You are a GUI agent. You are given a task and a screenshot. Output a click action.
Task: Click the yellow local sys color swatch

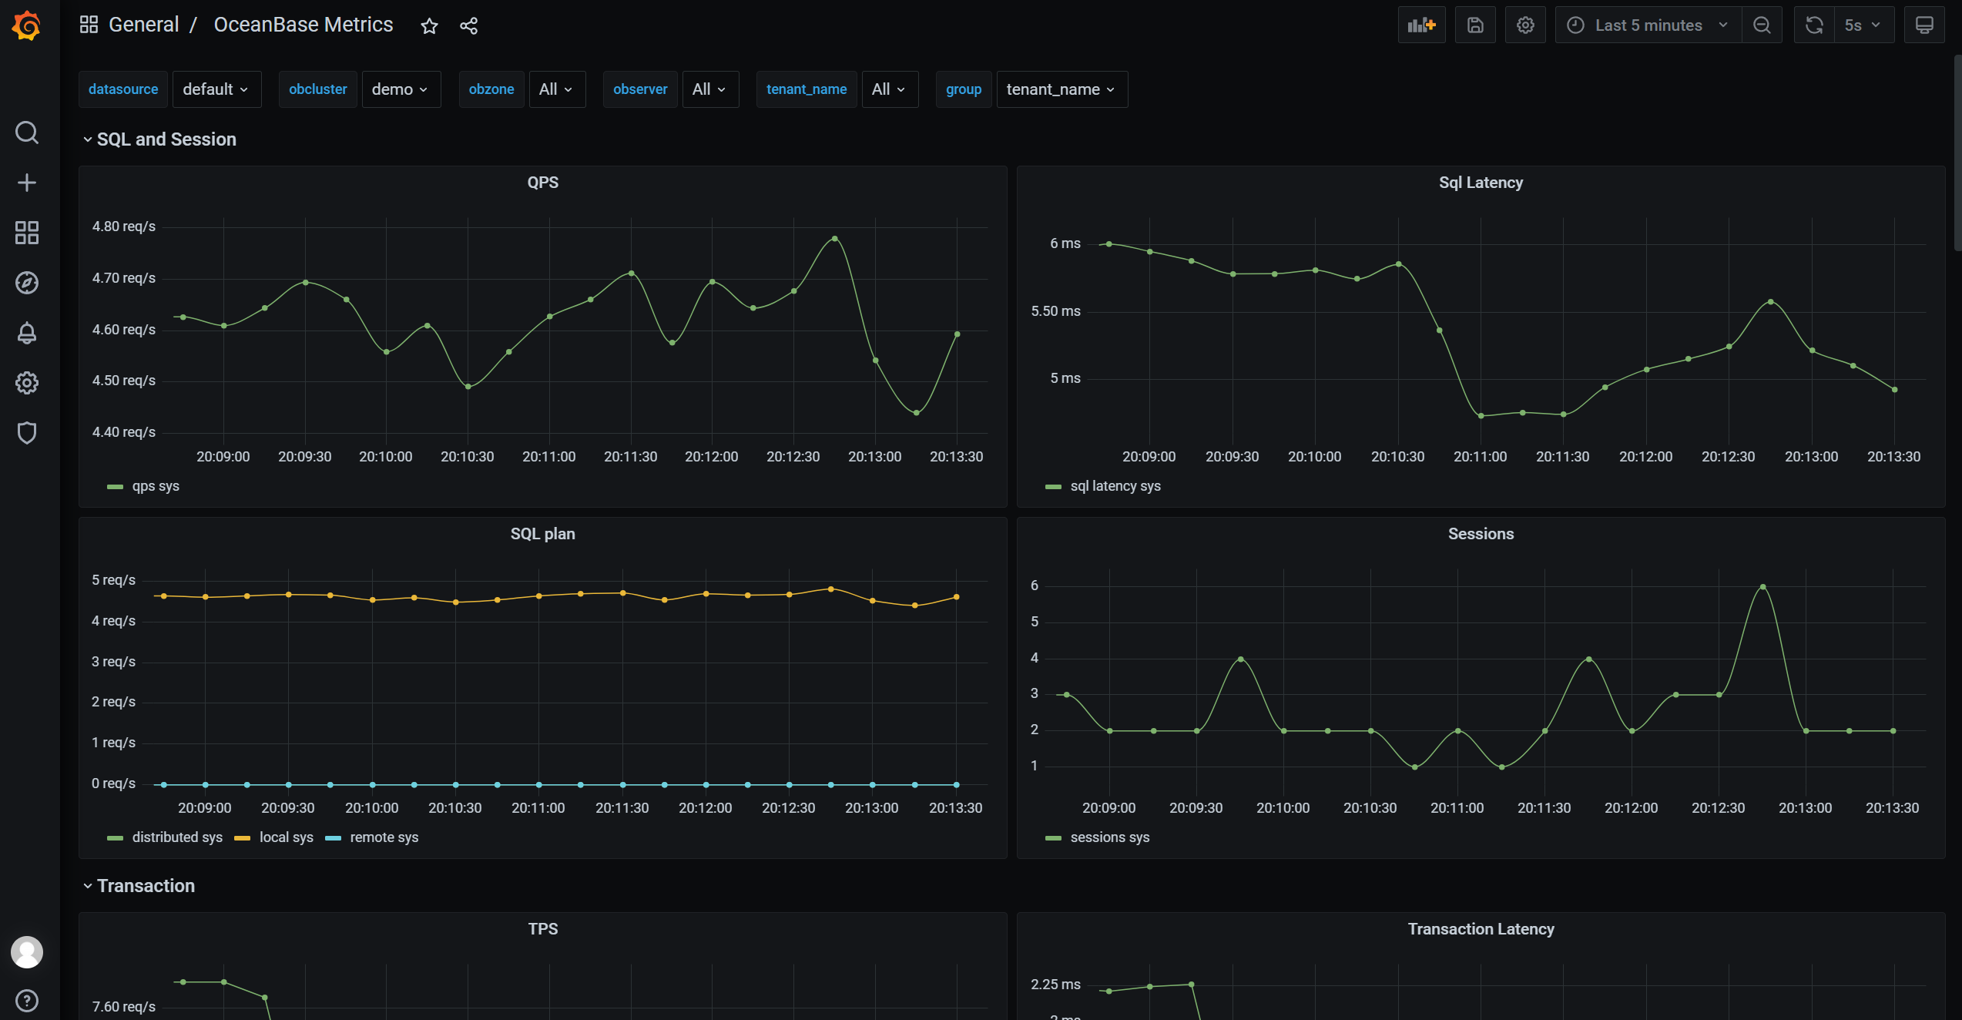click(x=242, y=838)
